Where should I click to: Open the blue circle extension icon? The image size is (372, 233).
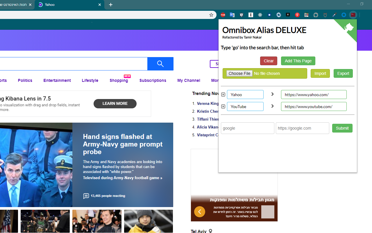coord(344,15)
